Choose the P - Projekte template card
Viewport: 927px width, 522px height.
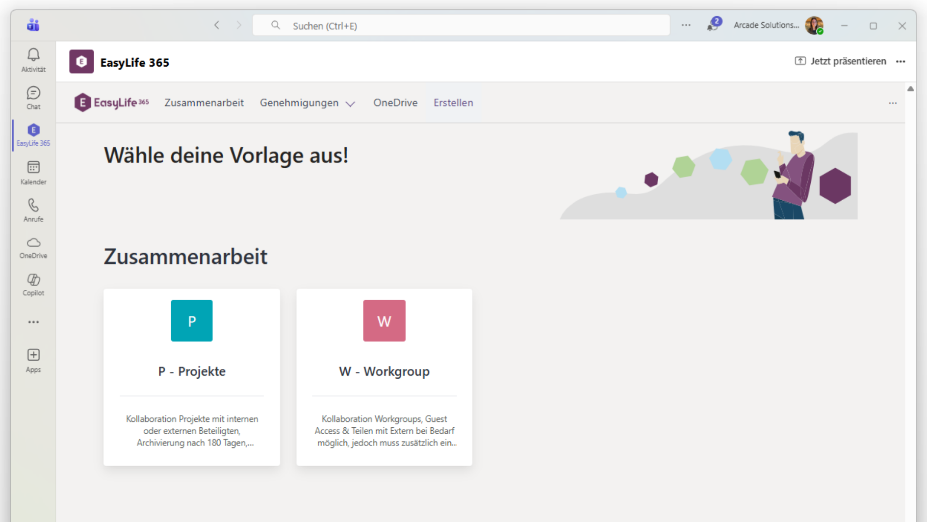(x=192, y=377)
